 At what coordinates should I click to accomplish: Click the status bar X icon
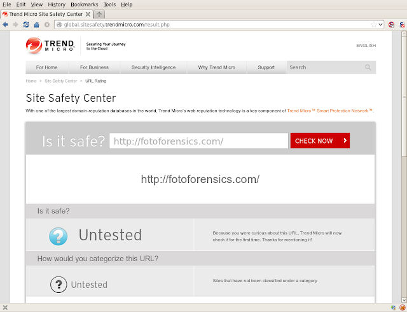(5, 308)
